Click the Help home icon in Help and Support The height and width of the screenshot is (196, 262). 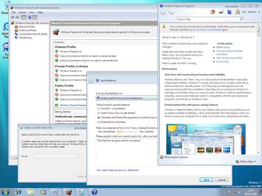coord(213,12)
